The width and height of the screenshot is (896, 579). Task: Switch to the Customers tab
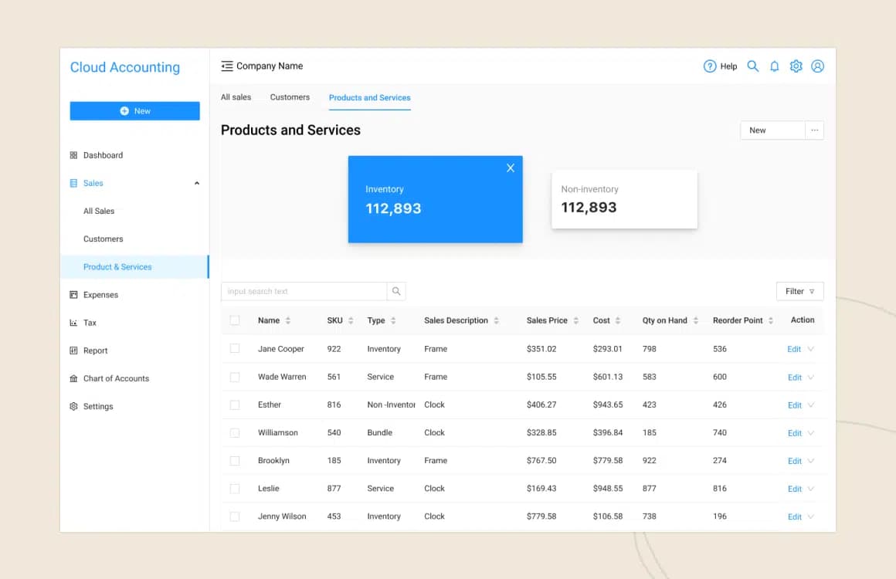coord(290,97)
